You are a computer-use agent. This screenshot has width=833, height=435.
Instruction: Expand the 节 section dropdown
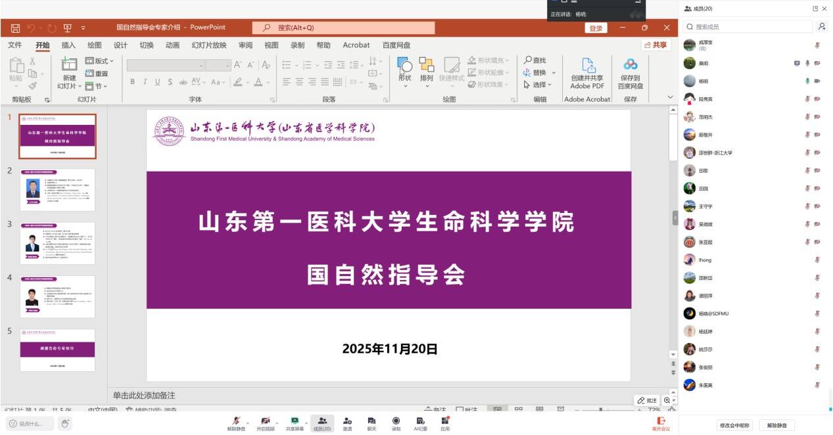coord(96,86)
